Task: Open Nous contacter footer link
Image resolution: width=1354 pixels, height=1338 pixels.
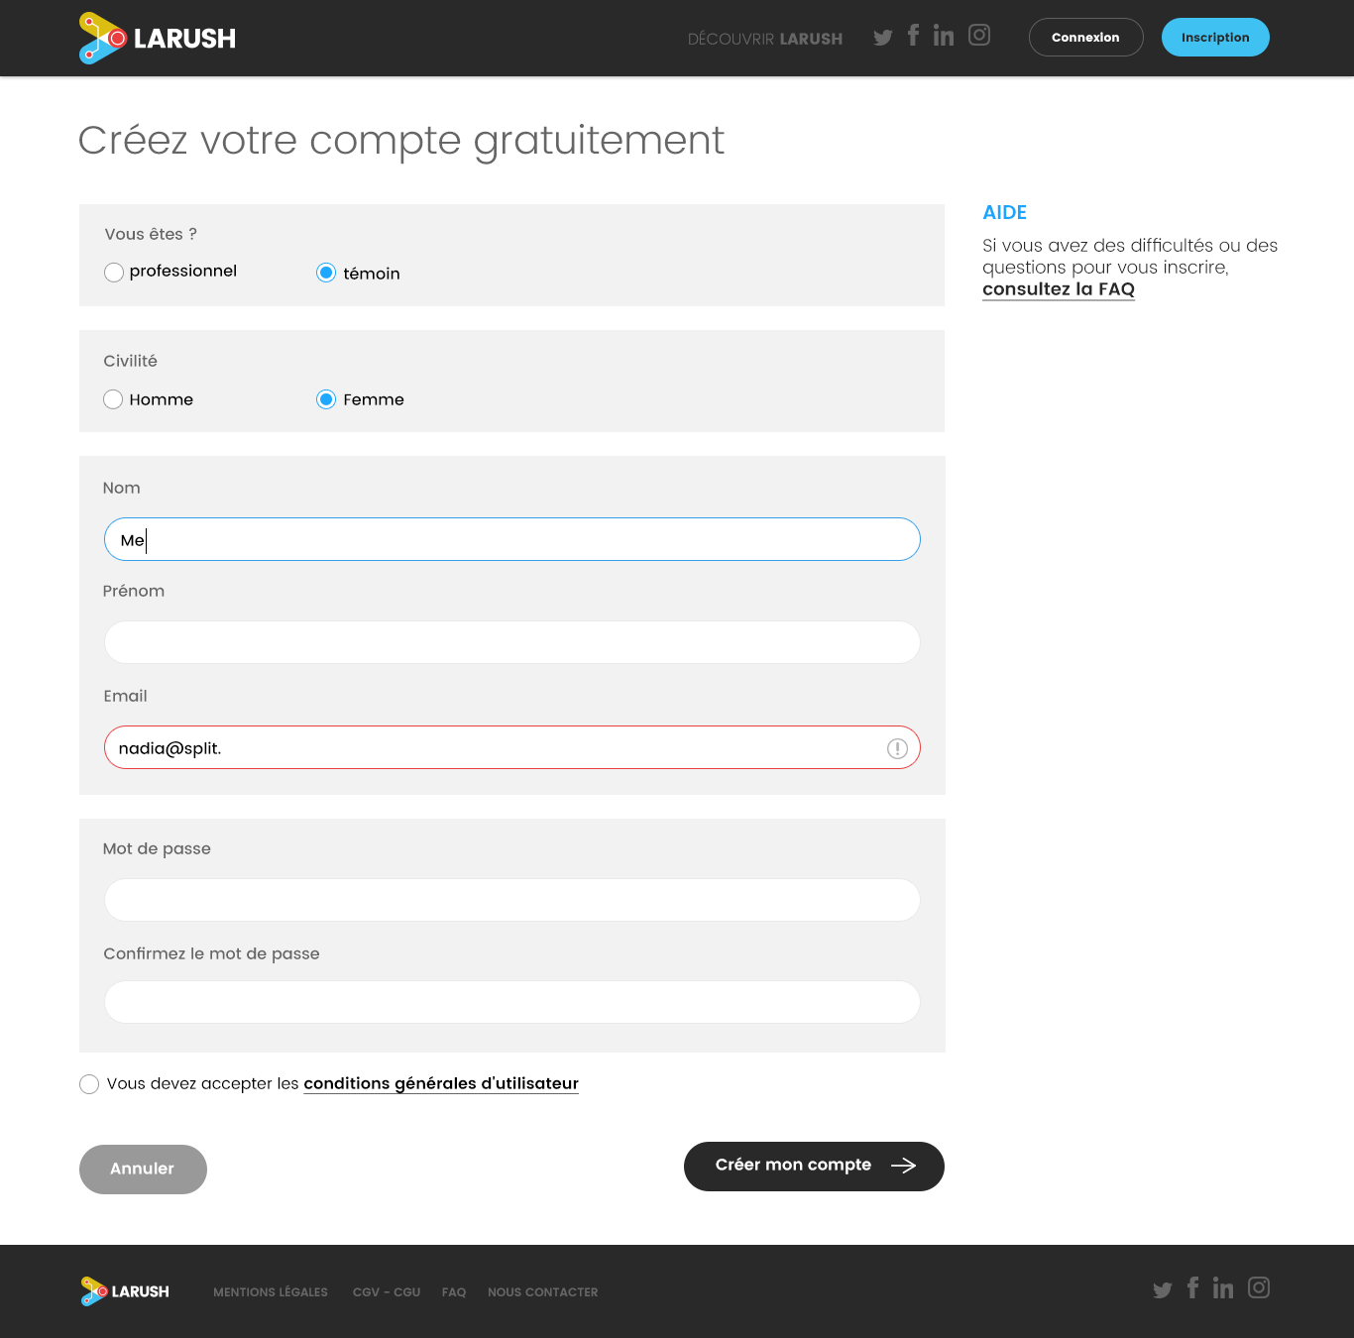Action: pyautogui.click(x=543, y=1292)
